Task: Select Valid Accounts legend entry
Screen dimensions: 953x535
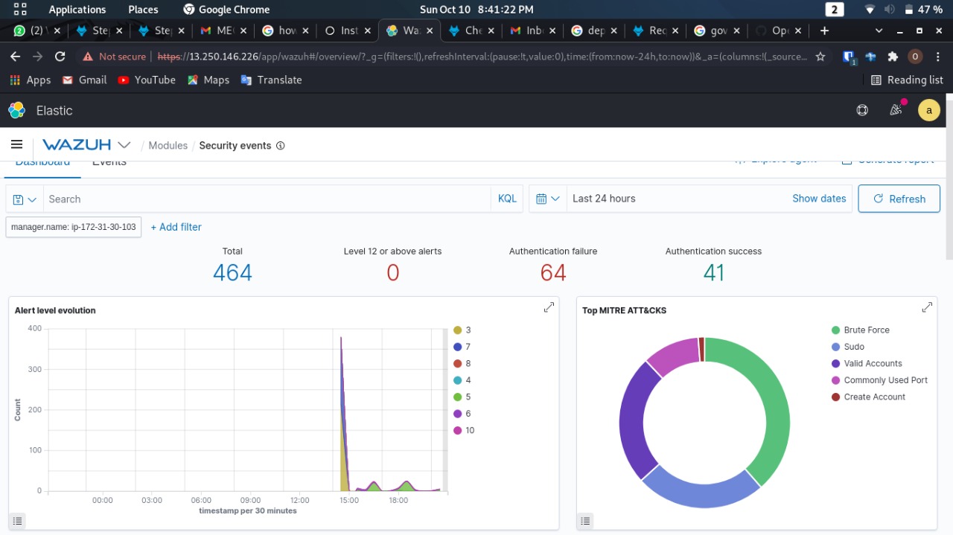Action: [867, 364]
